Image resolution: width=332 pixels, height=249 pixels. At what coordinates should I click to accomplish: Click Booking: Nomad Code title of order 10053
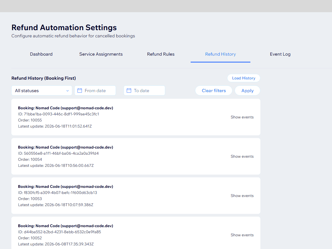coord(66,186)
